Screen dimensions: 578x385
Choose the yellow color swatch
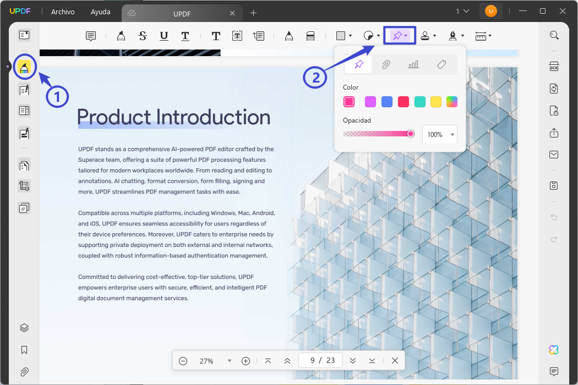tap(436, 102)
